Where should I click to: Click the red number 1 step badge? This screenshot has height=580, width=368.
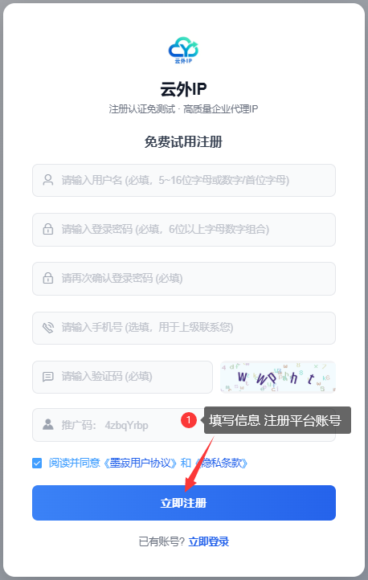pos(189,420)
